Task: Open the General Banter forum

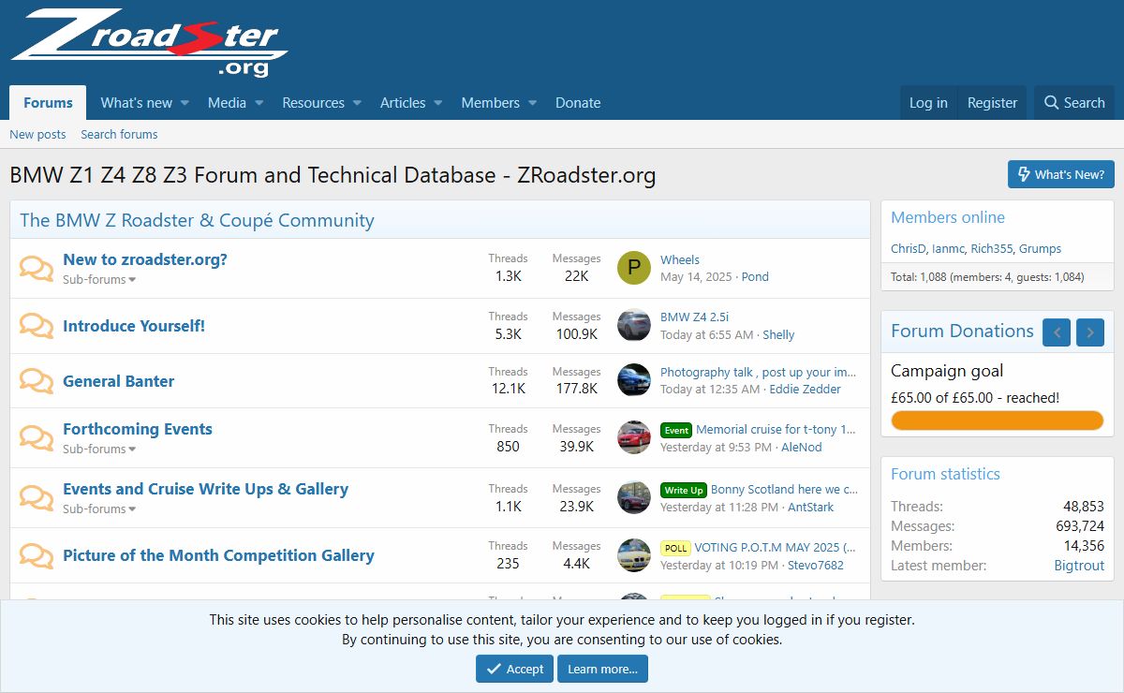Action: (x=118, y=381)
